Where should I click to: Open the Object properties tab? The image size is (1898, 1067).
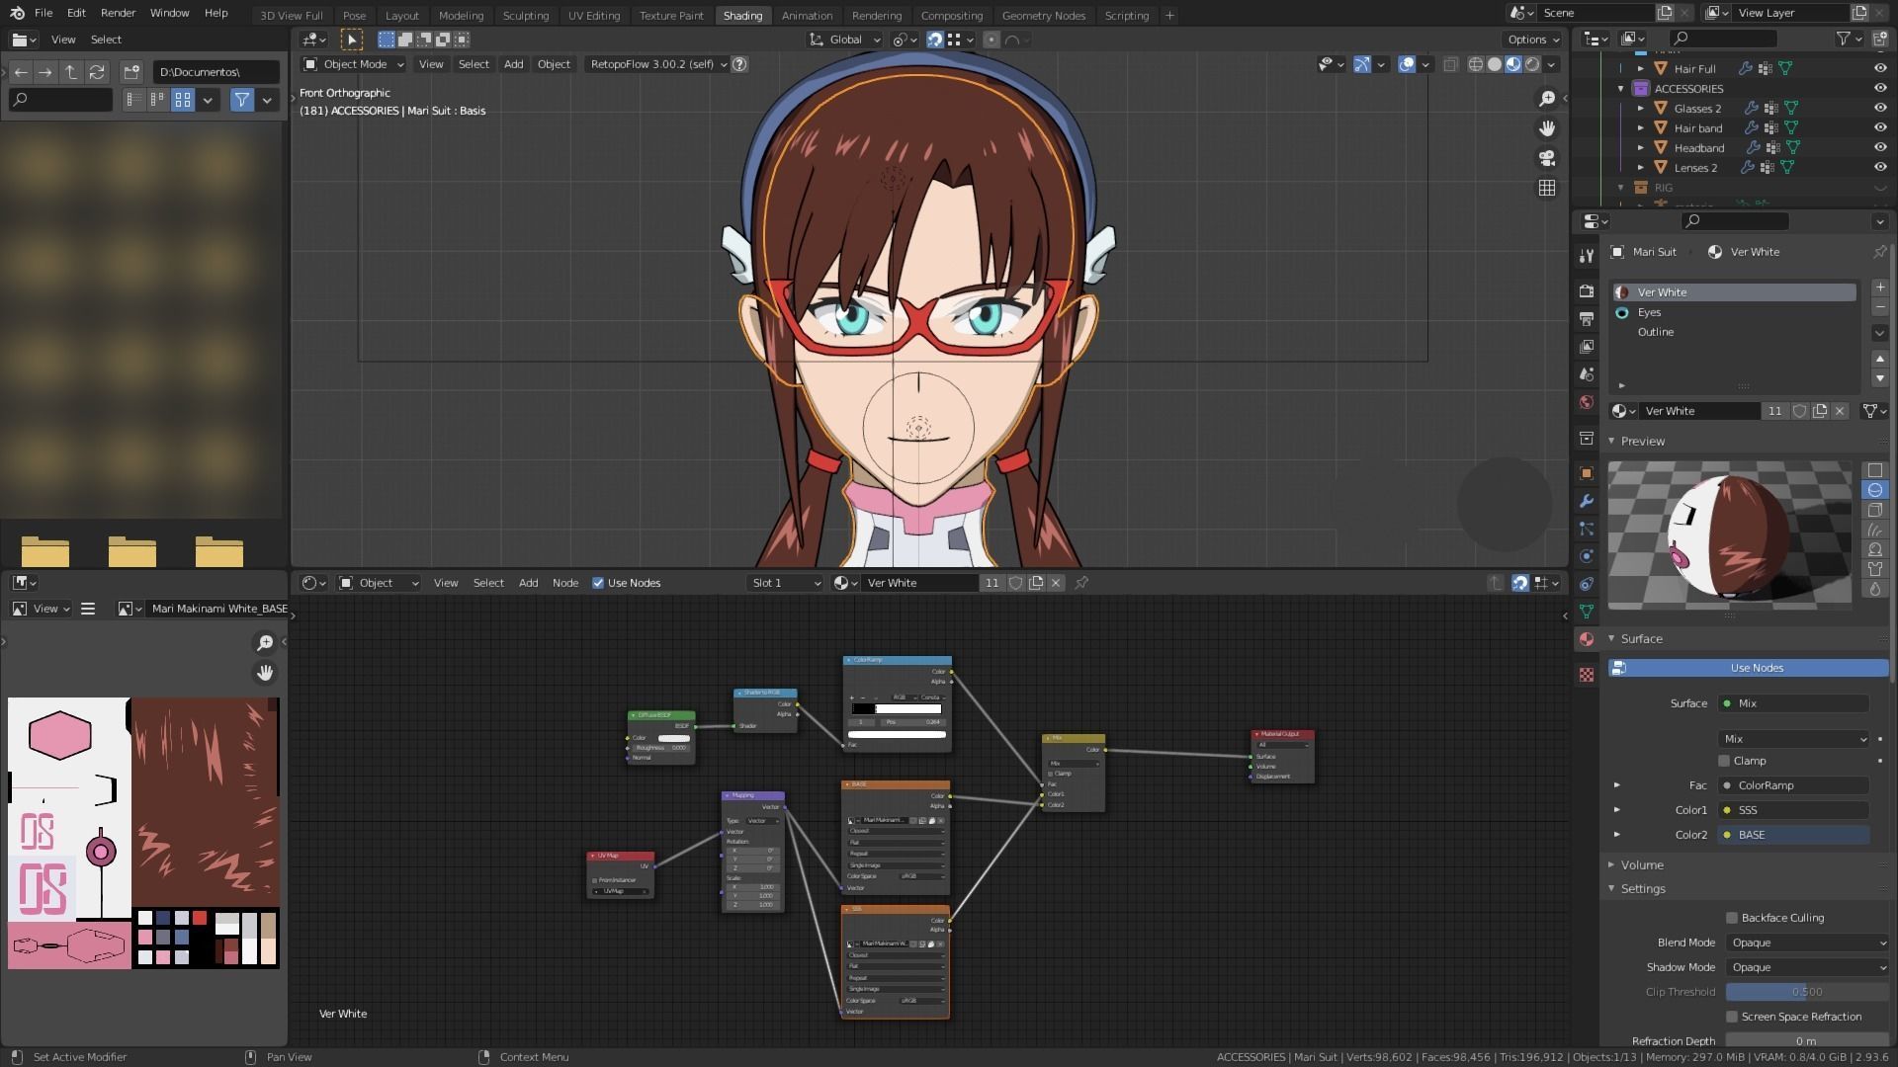pyautogui.click(x=1587, y=473)
